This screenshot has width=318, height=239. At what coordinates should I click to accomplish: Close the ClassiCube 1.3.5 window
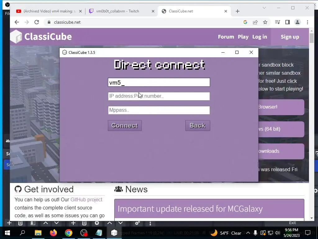[x=251, y=52]
